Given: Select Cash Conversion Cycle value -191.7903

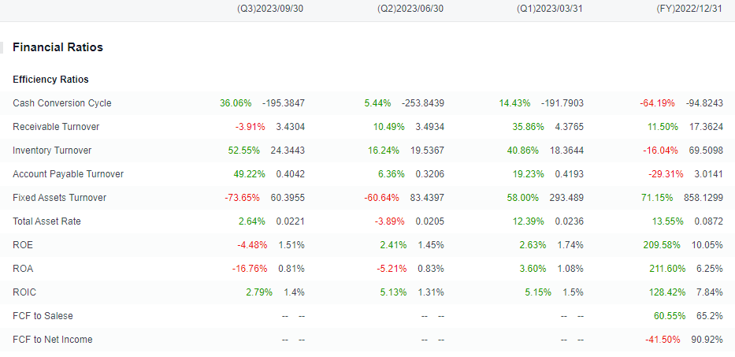Looking at the screenshot, I should click(562, 103).
